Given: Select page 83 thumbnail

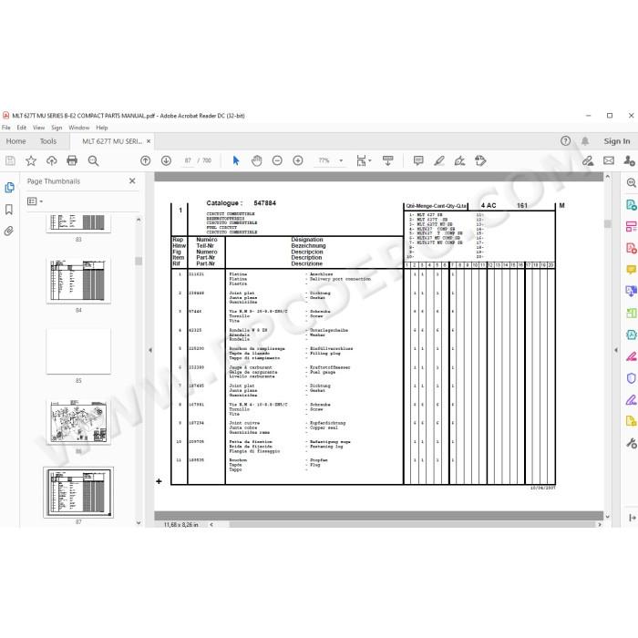Looking at the screenshot, I should (78, 223).
